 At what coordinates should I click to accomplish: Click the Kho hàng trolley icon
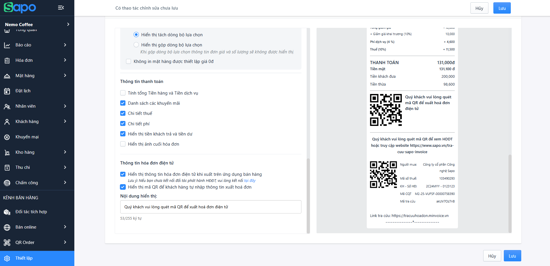coord(7,153)
